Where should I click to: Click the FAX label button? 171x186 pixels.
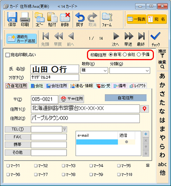18,137
